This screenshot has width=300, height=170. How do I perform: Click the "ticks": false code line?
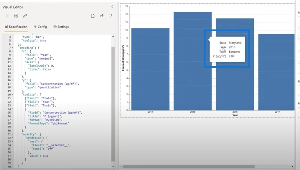(39, 70)
